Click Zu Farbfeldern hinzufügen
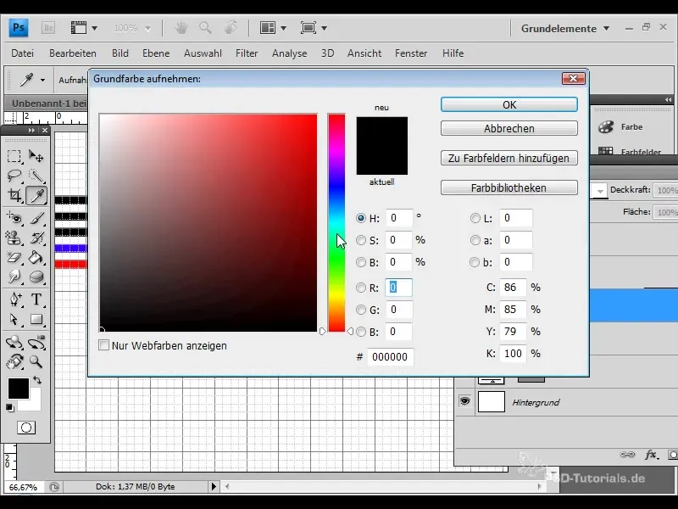The height and width of the screenshot is (509, 678). pyautogui.click(x=509, y=158)
